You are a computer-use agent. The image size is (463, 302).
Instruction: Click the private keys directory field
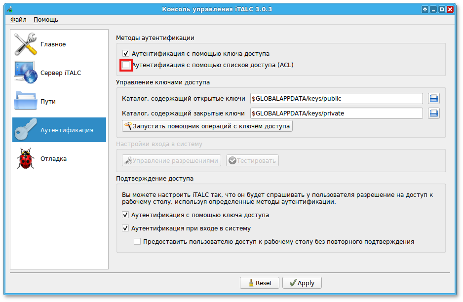pos(337,113)
